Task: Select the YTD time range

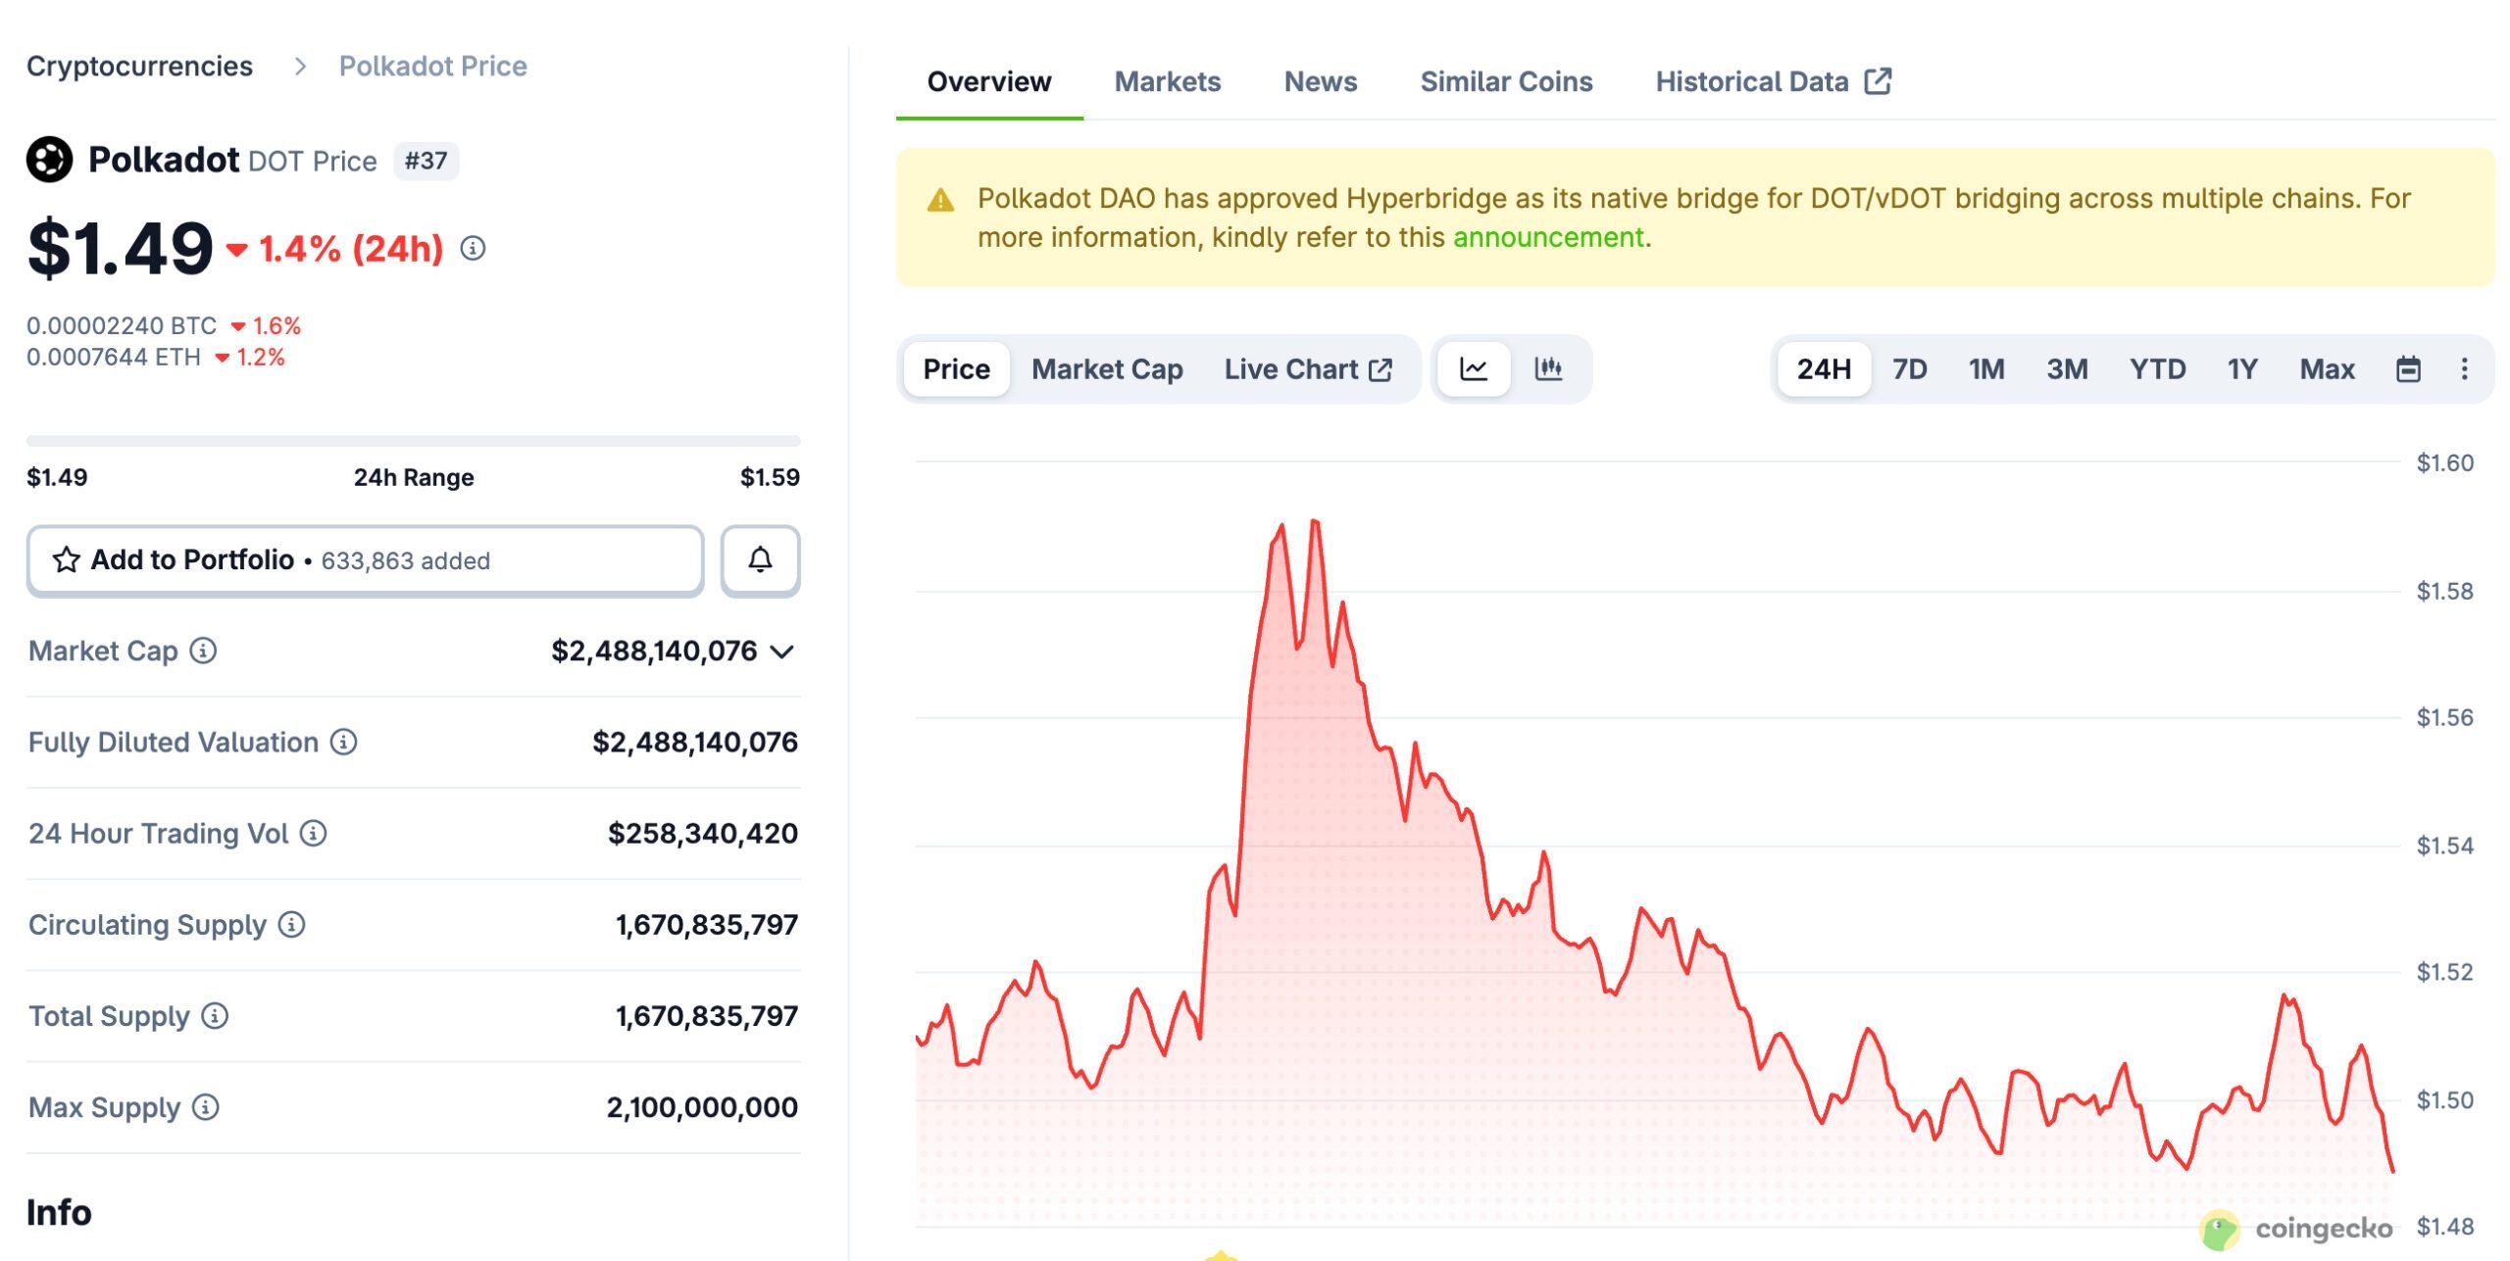Action: tap(2157, 369)
